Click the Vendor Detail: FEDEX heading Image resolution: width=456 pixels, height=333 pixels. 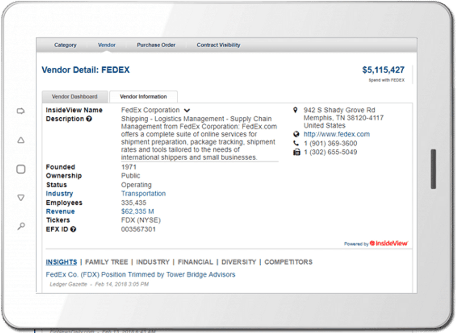pyautogui.click(x=85, y=70)
